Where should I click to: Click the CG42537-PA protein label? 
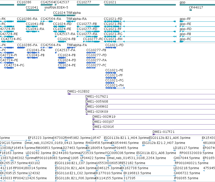[x=65, y=50]
